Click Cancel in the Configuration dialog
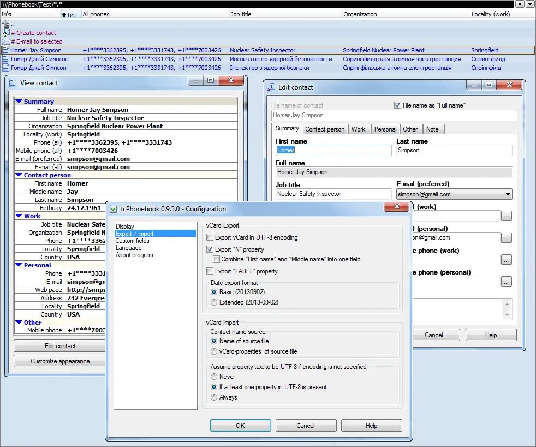 306,426
